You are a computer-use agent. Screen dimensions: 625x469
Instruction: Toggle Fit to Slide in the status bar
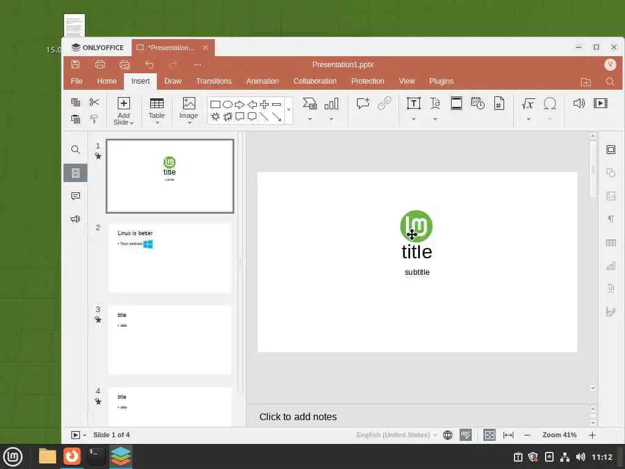(x=490, y=435)
